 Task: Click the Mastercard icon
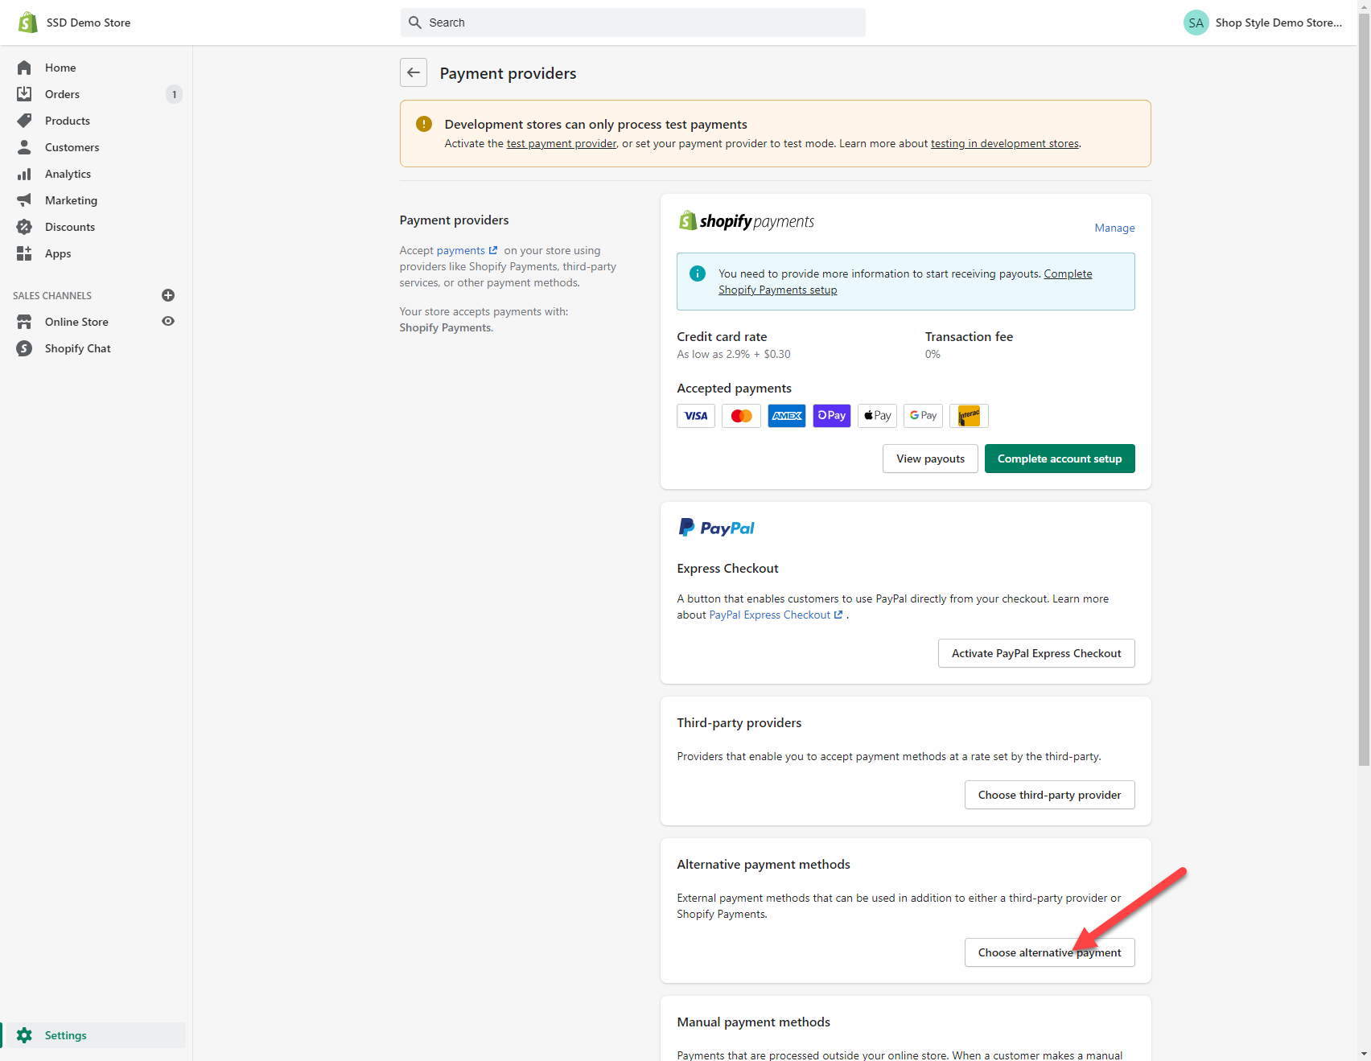[x=741, y=416]
